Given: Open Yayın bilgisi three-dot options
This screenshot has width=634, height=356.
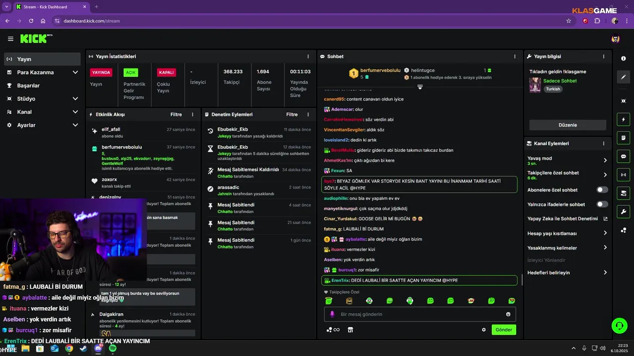Looking at the screenshot, I should point(603,56).
